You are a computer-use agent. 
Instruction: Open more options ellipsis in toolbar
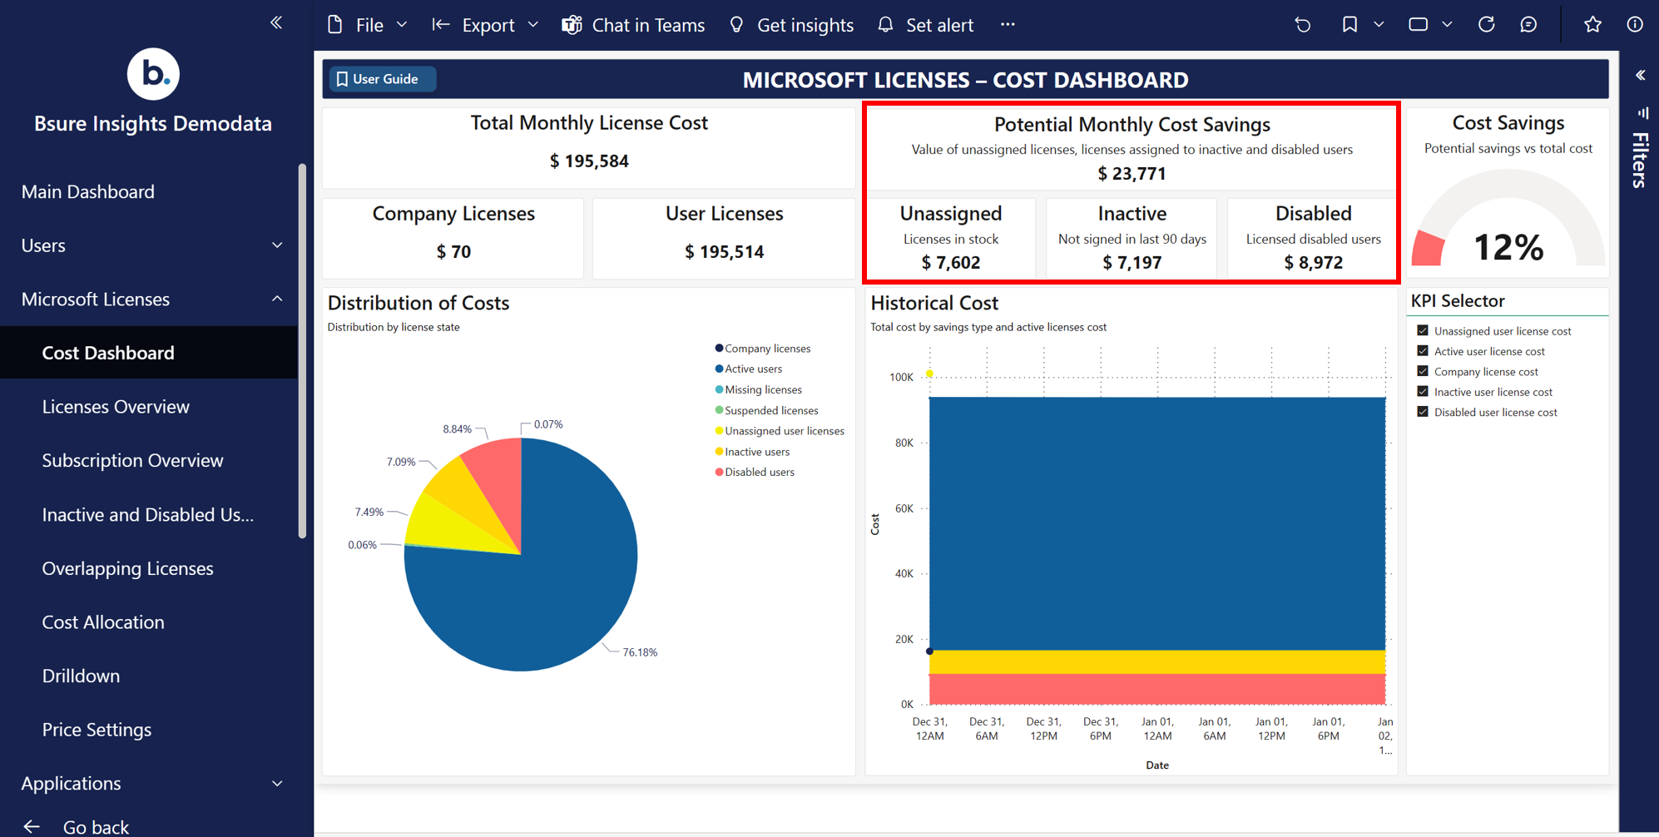click(x=1008, y=25)
